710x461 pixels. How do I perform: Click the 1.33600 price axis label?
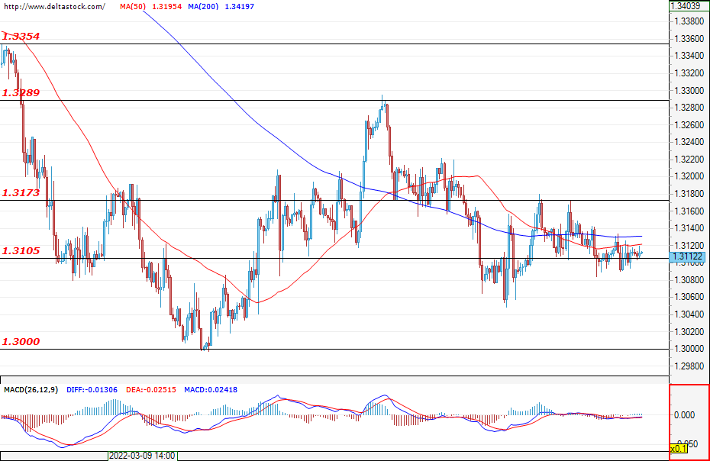(x=689, y=38)
